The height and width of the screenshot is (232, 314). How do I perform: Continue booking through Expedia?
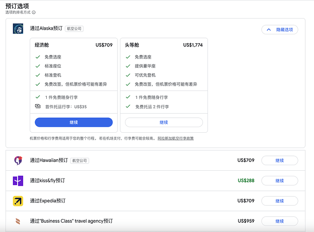tap(280, 201)
